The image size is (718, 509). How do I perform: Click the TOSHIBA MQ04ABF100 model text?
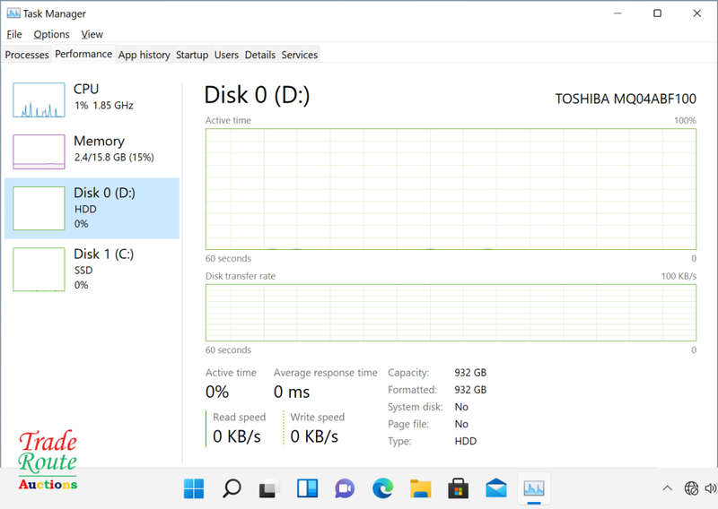pos(626,99)
